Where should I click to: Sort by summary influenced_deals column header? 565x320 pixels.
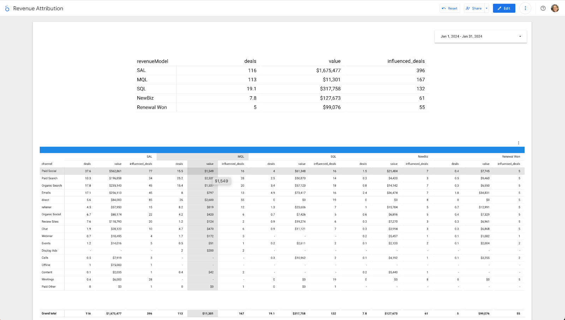[x=406, y=61]
